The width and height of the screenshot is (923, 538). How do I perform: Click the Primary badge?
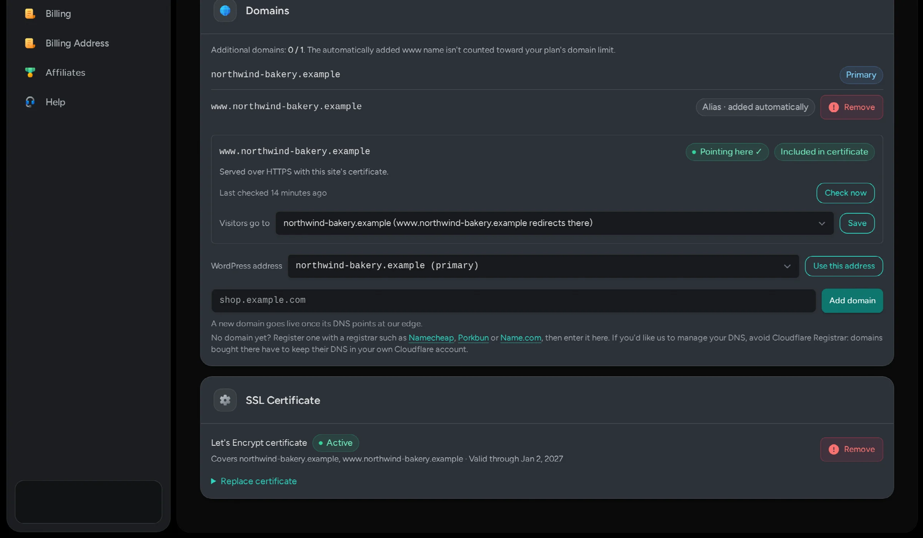tap(861, 75)
